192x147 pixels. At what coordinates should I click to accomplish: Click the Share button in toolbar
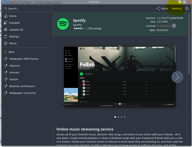point(162,9)
